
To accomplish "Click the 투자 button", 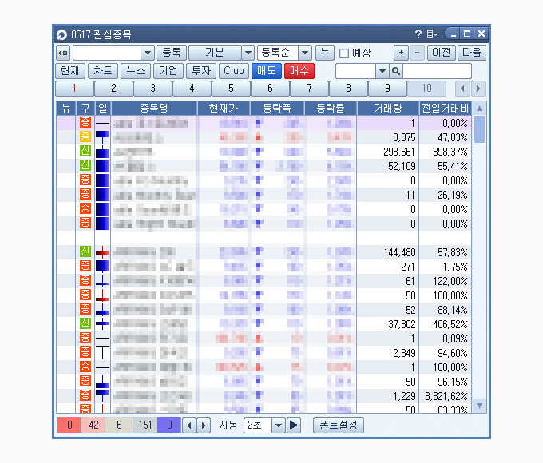I will 201,71.
